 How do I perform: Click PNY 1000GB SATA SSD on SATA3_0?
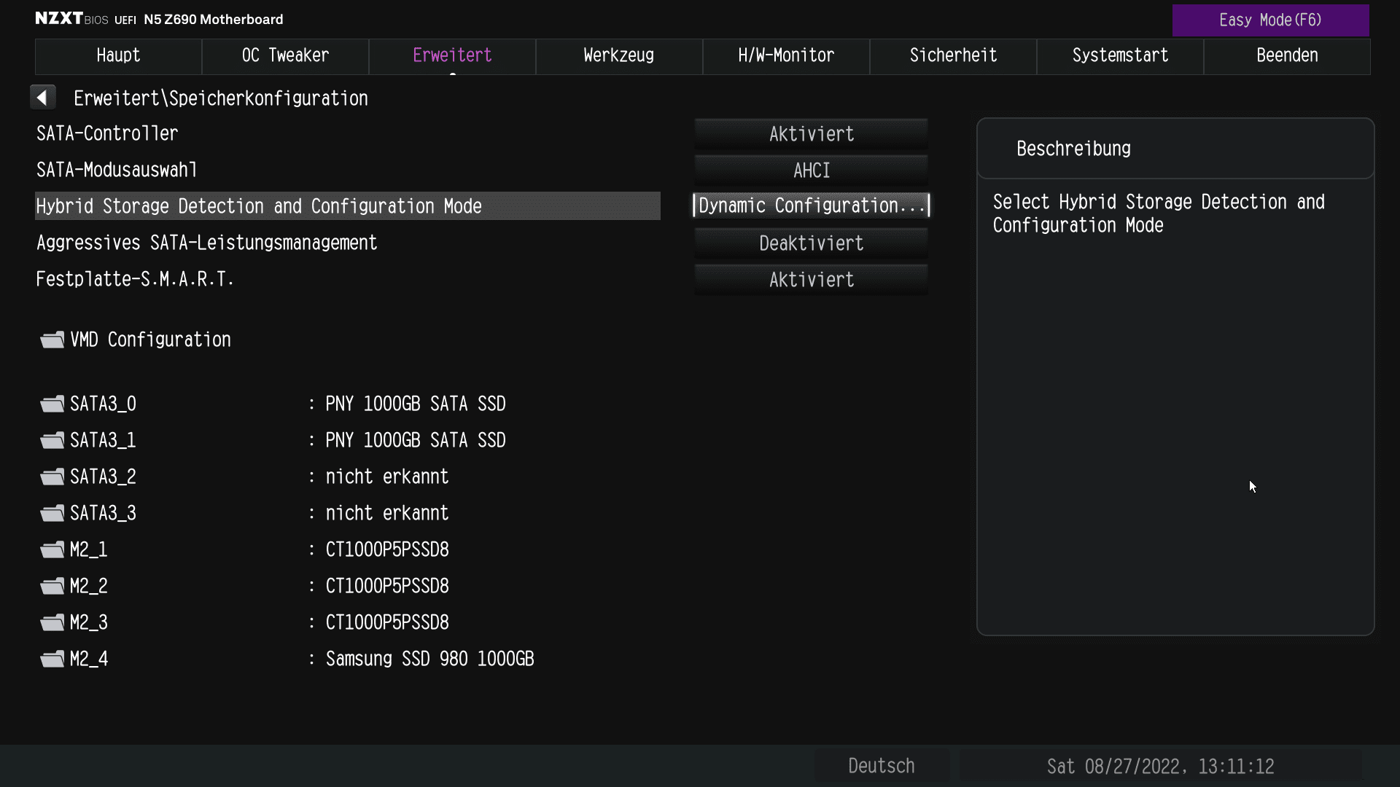[x=416, y=404]
